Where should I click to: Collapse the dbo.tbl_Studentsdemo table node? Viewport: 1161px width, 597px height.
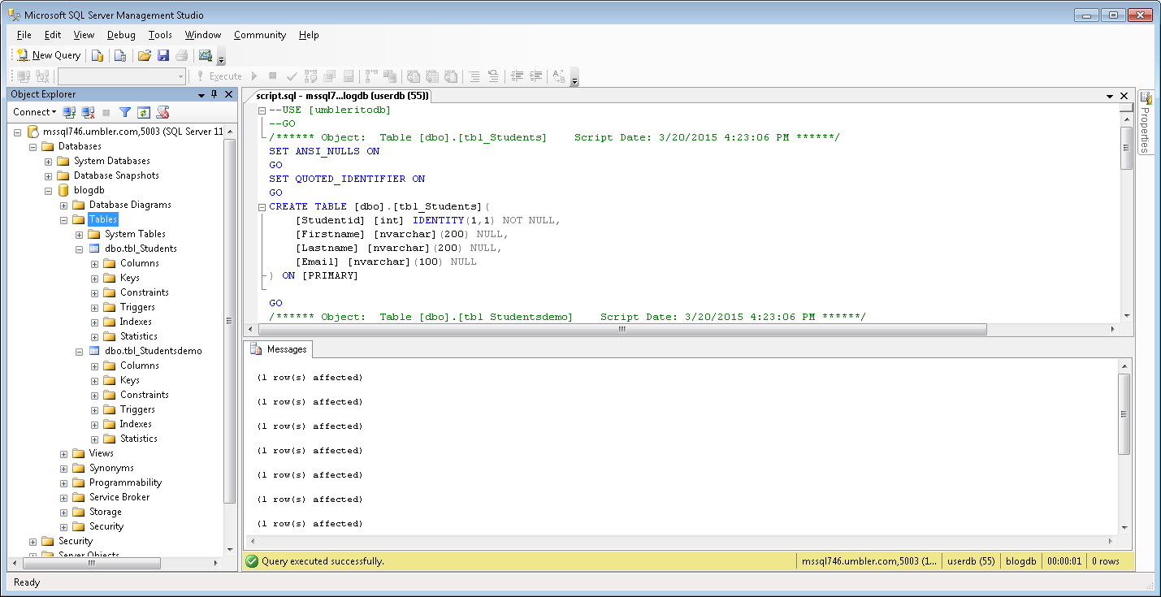tap(80, 352)
